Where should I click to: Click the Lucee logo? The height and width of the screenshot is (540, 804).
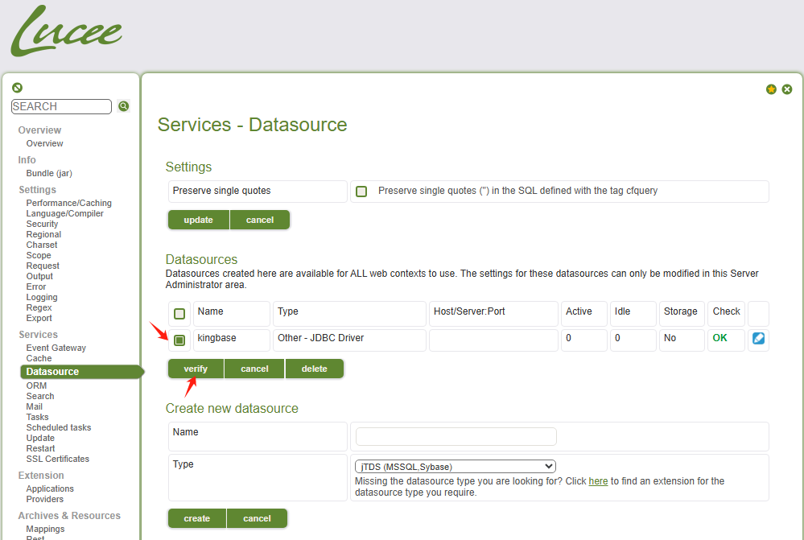click(x=66, y=32)
